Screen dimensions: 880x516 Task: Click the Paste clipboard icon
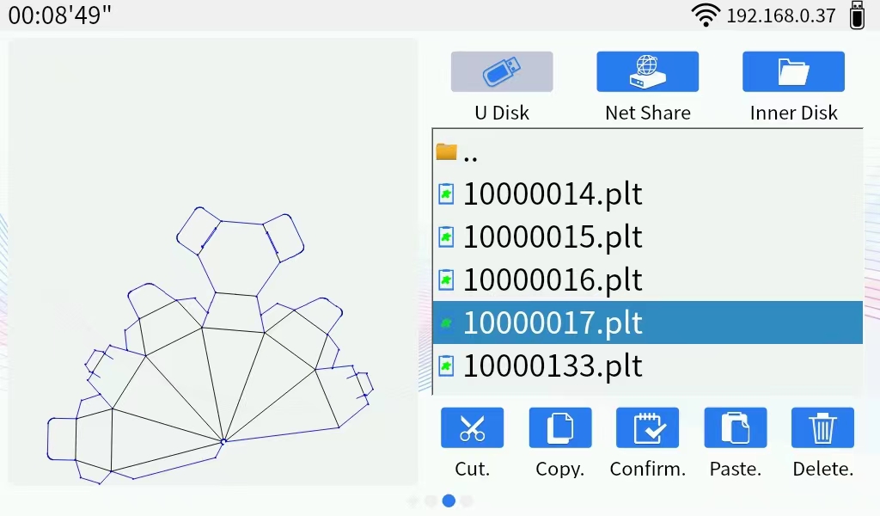[x=735, y=428]
